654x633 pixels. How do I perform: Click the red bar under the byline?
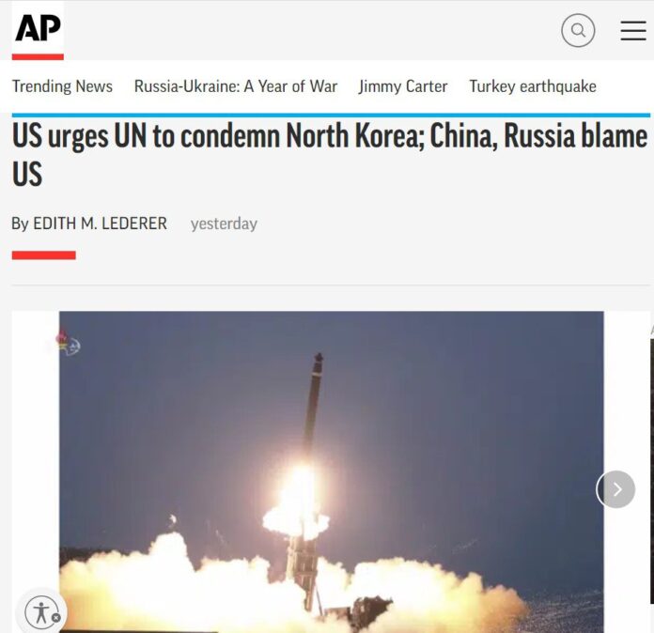[44, 255]
